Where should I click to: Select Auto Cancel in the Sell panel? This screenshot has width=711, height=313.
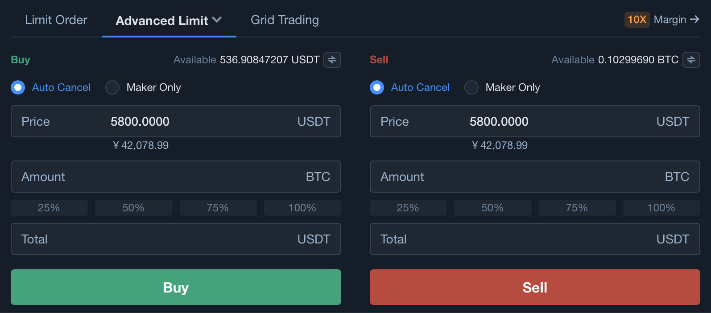pos(377,87)
